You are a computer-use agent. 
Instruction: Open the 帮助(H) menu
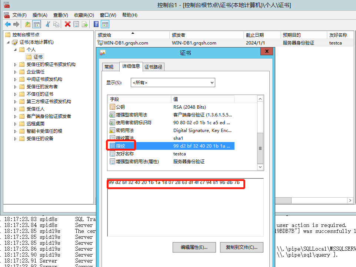pos(130,15)
